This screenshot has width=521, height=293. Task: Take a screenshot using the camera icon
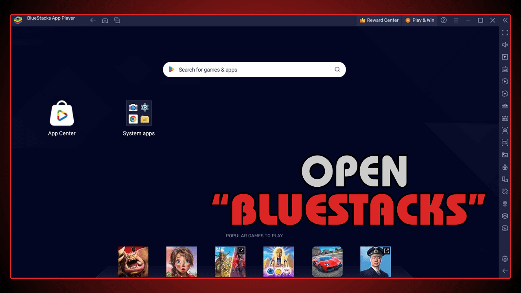tap(505, 130)
